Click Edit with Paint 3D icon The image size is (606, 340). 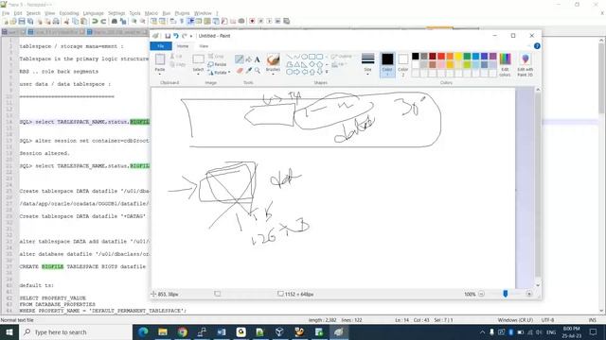[525, 65]
